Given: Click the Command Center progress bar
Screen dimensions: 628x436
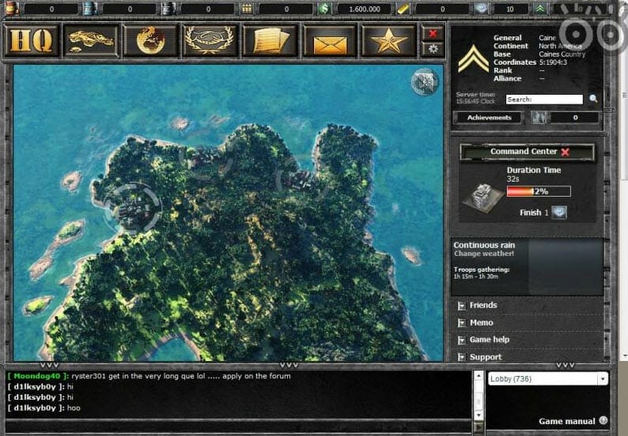Looking at the screenshot, I should (538, 191).
